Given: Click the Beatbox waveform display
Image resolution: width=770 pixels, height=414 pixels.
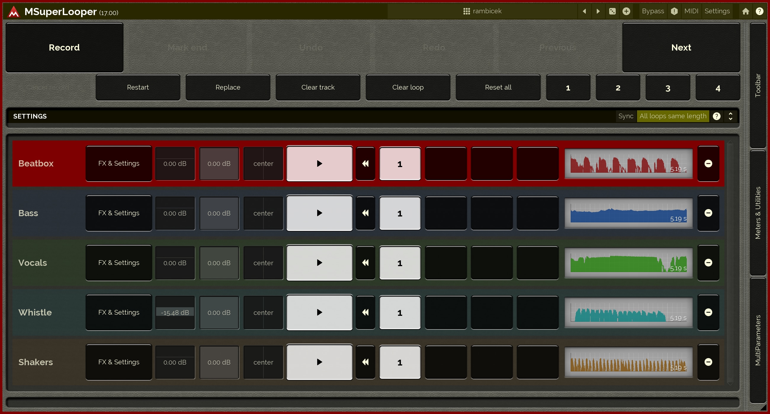Looking at the screenshot, I should (628, 164).
